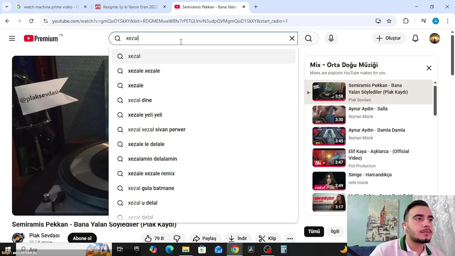Start voice search with the microphone icon
This screenshot has height=256, width=455.
pyautogui.click(x=331, y=38)
